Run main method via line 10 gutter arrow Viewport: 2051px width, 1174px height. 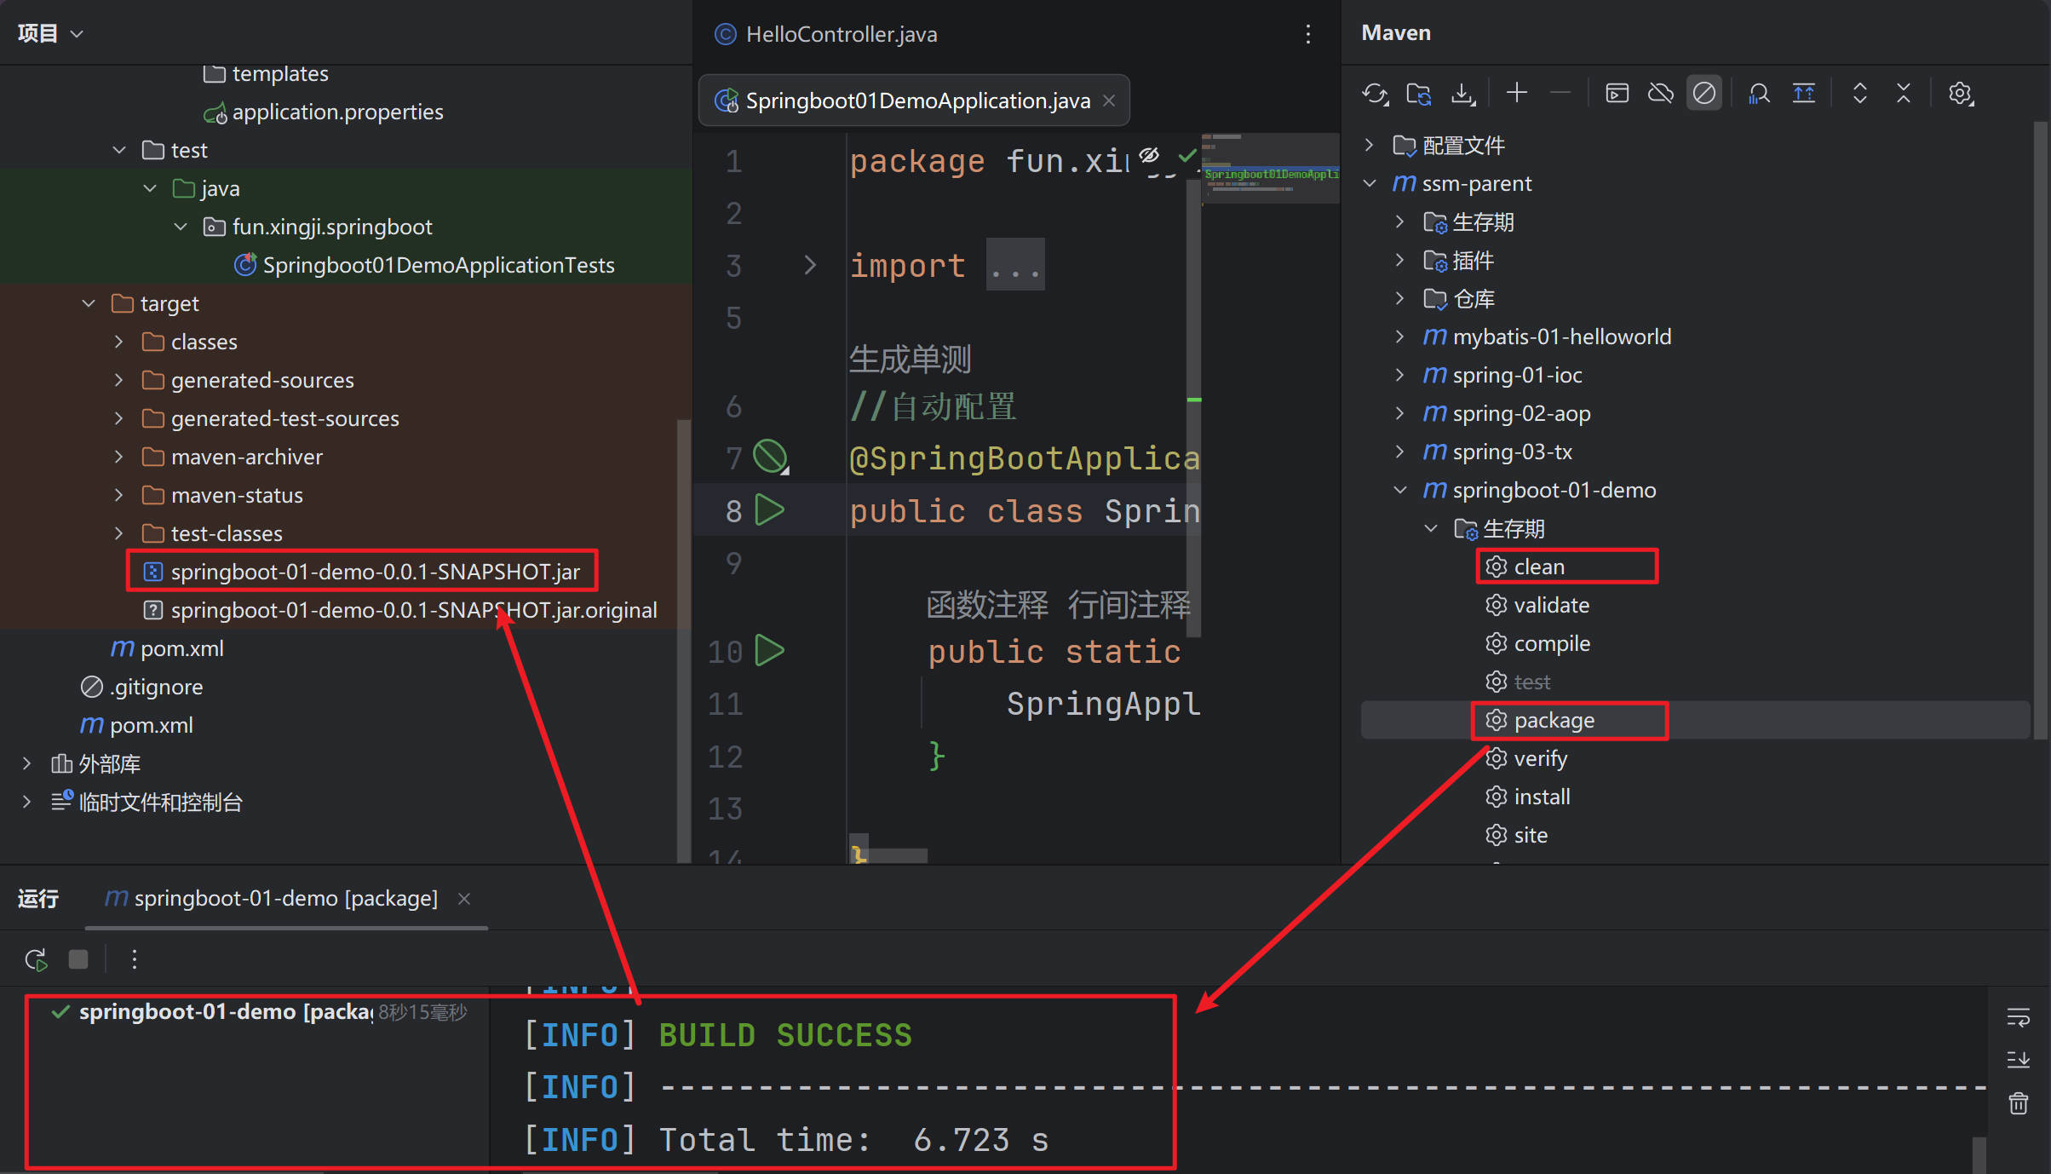(x=769, y=651)
